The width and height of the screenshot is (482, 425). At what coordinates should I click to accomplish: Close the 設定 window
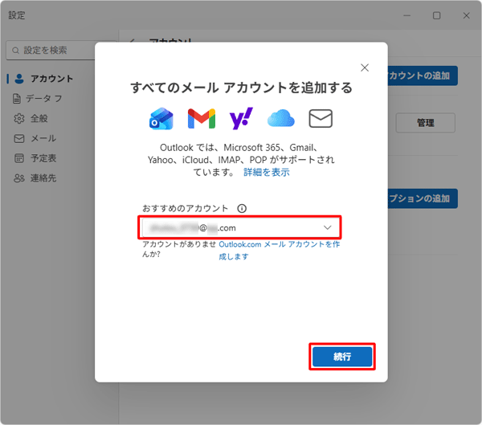tap(466, 15)
